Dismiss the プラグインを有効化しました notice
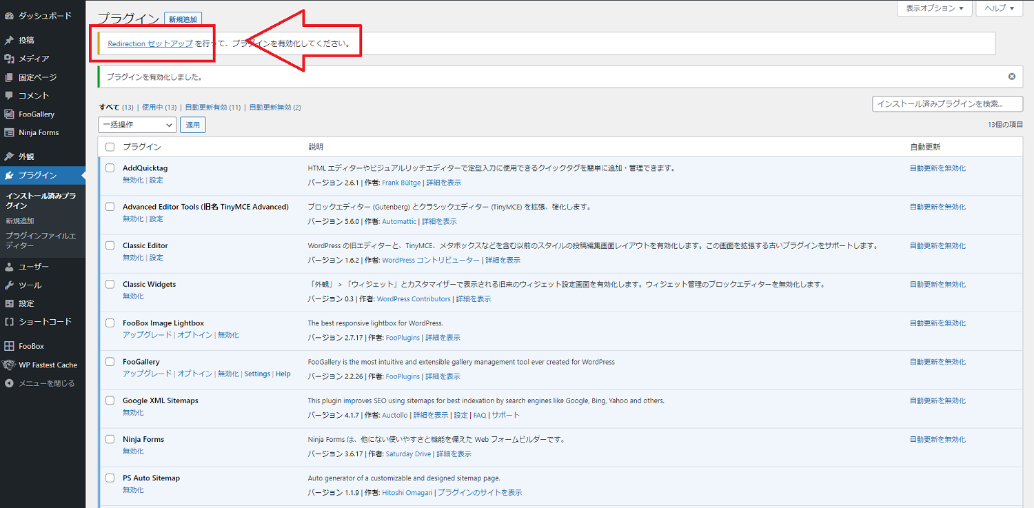The height and width of the screenshot is (508, 1034). pos(1012,77)
